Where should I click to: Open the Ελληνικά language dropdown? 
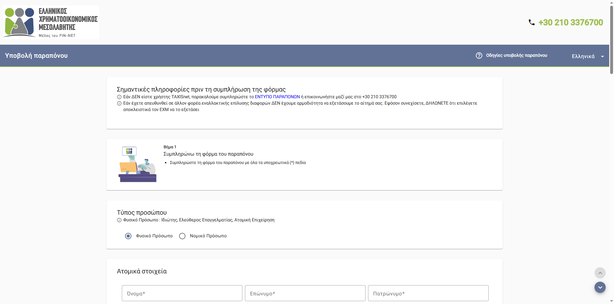click(x=583, y=56)
